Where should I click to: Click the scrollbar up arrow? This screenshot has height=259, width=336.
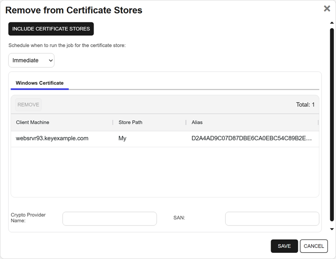(332, 23)
